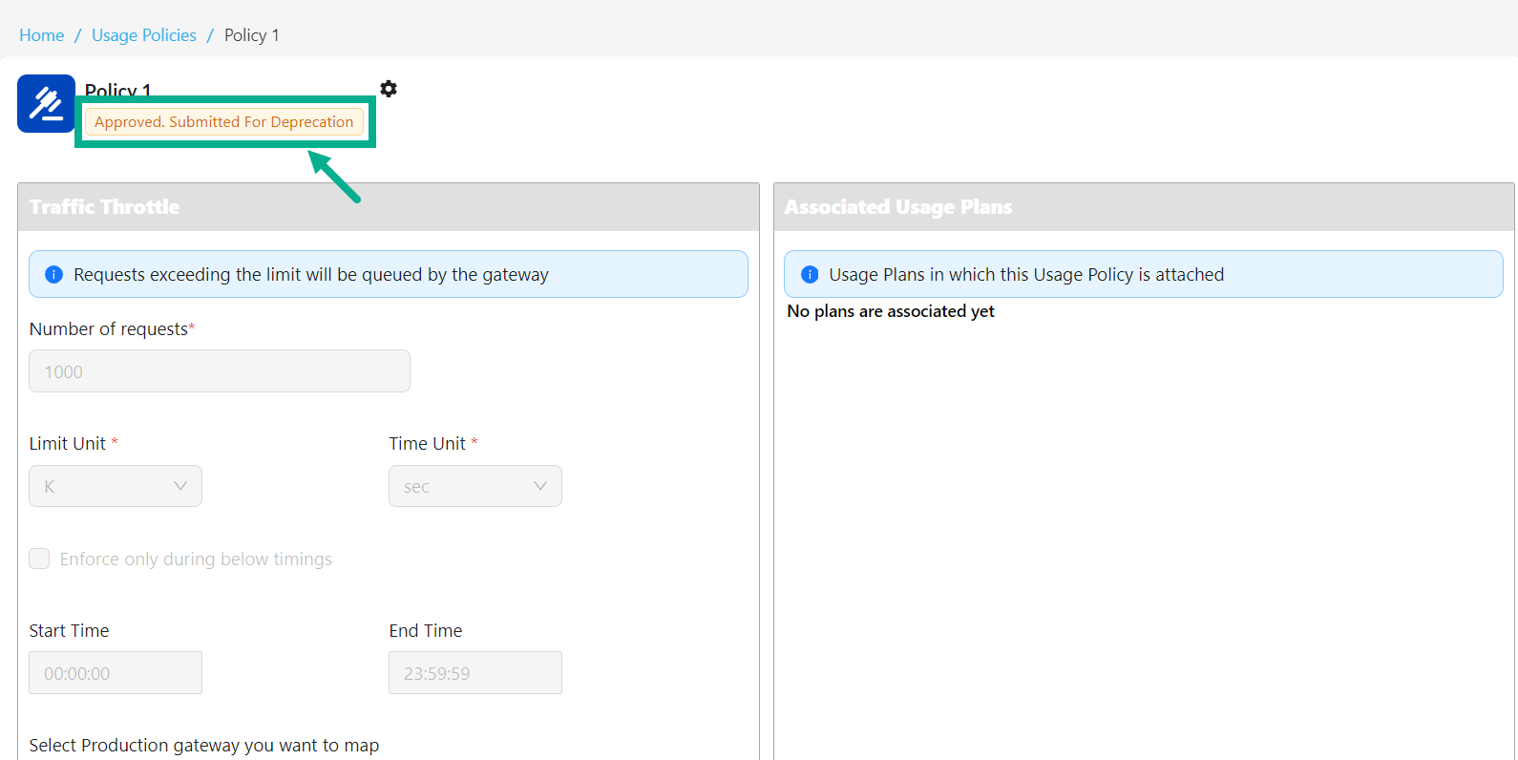
Task: Click the Usage Plans attached notice text
Action: pos(1026,275)
